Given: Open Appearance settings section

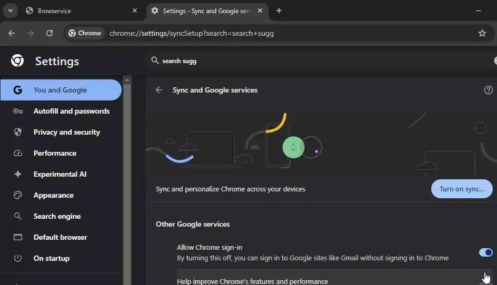Looking at the screenshot, I should [61, 196].
